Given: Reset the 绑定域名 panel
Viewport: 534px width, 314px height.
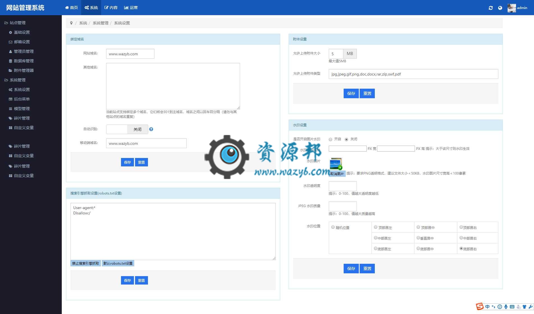Looking at the screenshot, I should pos(142,162).
